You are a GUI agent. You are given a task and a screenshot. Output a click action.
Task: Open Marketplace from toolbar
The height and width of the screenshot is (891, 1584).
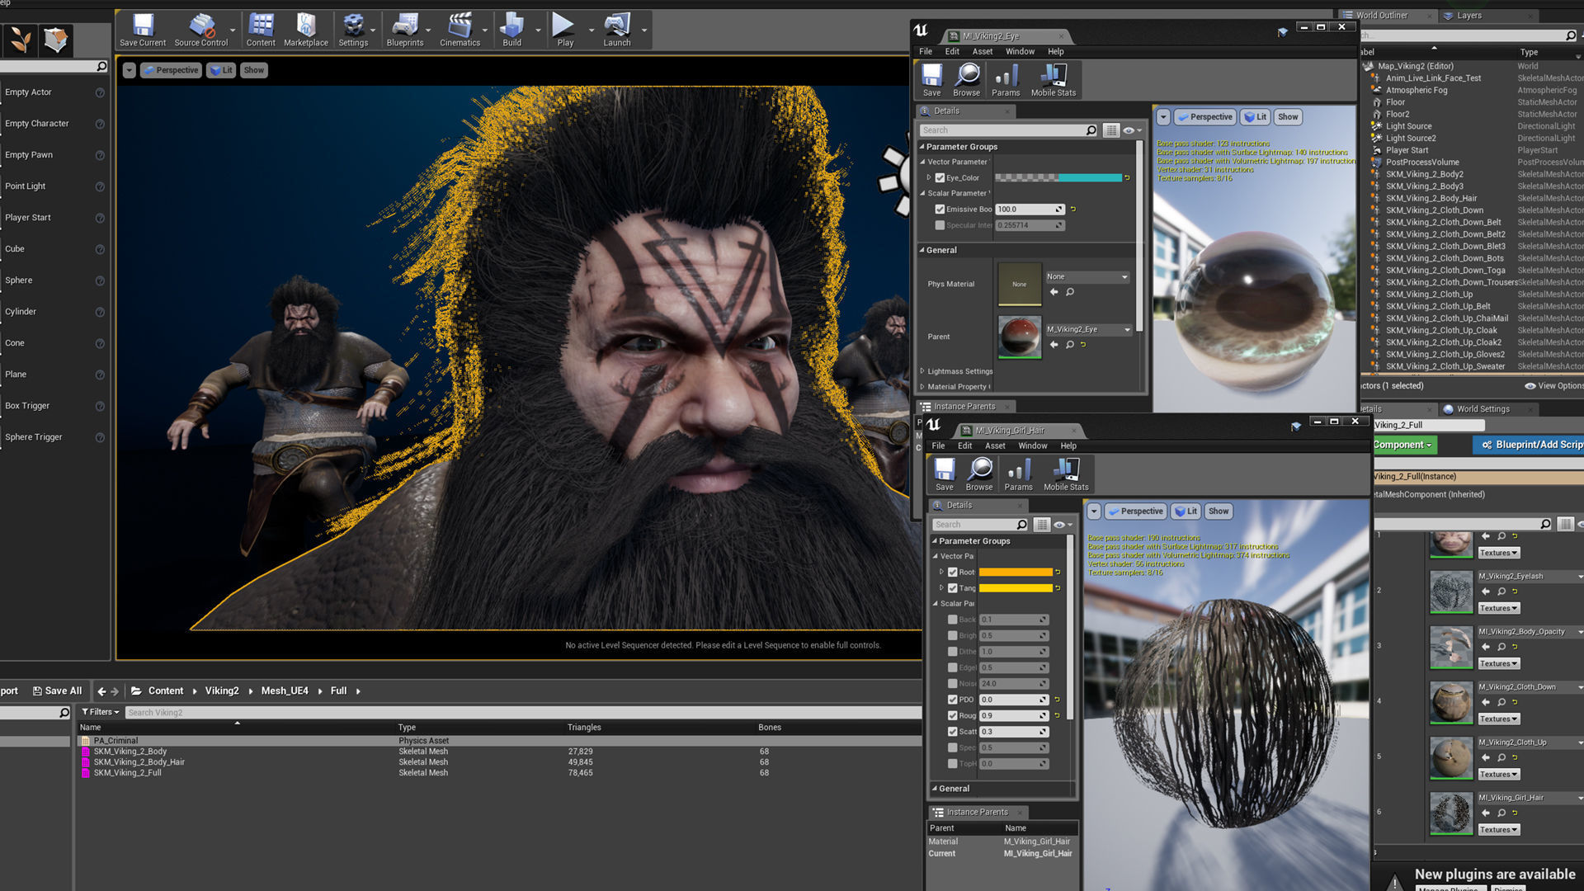tap(306, 31)
